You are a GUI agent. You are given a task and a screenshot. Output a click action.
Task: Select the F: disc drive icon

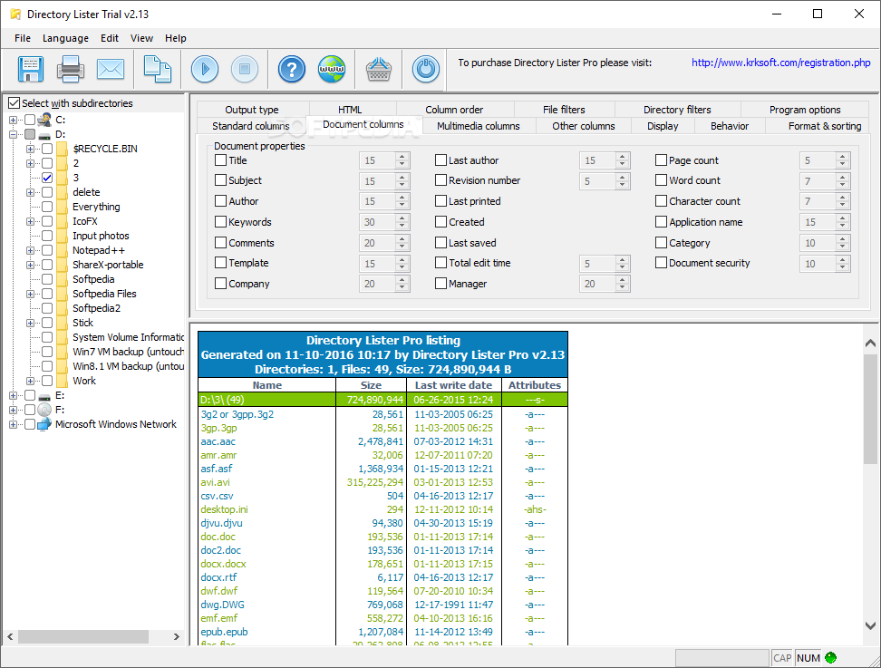(x=44, y=410)
